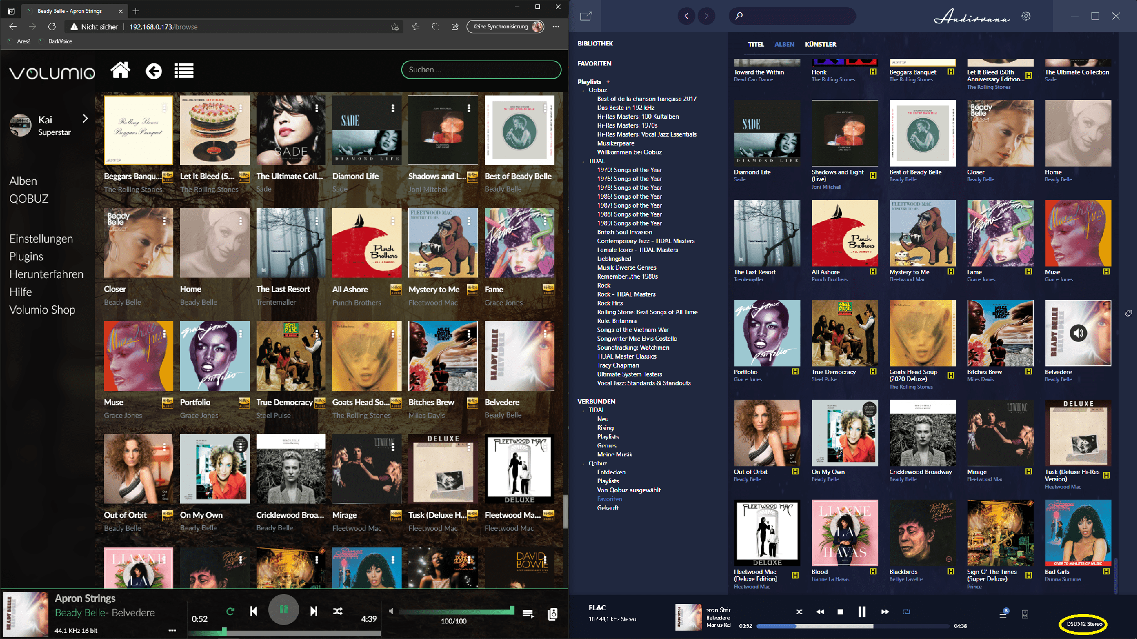Click Volumio's back arrow circle icon

[154, 71]
